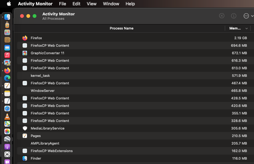Open Launchpad from the Dock

tap(7, 32)
